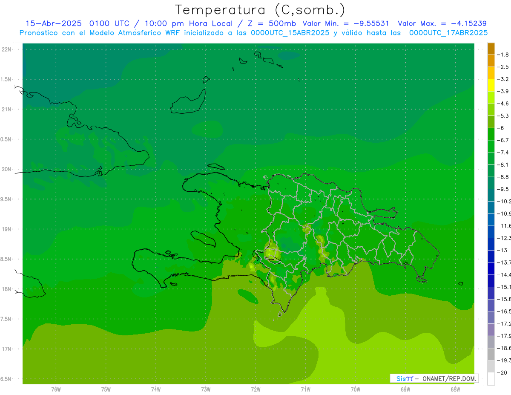511x395 pixels.
Task: Click the "69W" longitude axis label
Action: tap(405, 389)
